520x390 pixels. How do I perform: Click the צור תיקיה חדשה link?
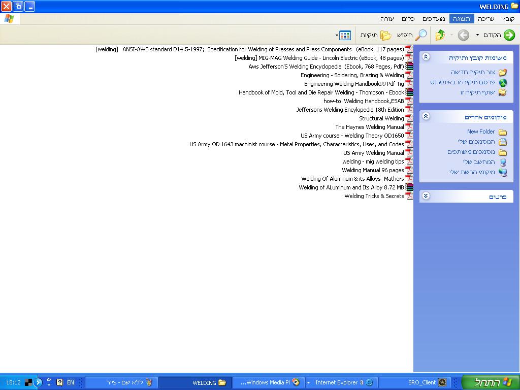point(472,72)
